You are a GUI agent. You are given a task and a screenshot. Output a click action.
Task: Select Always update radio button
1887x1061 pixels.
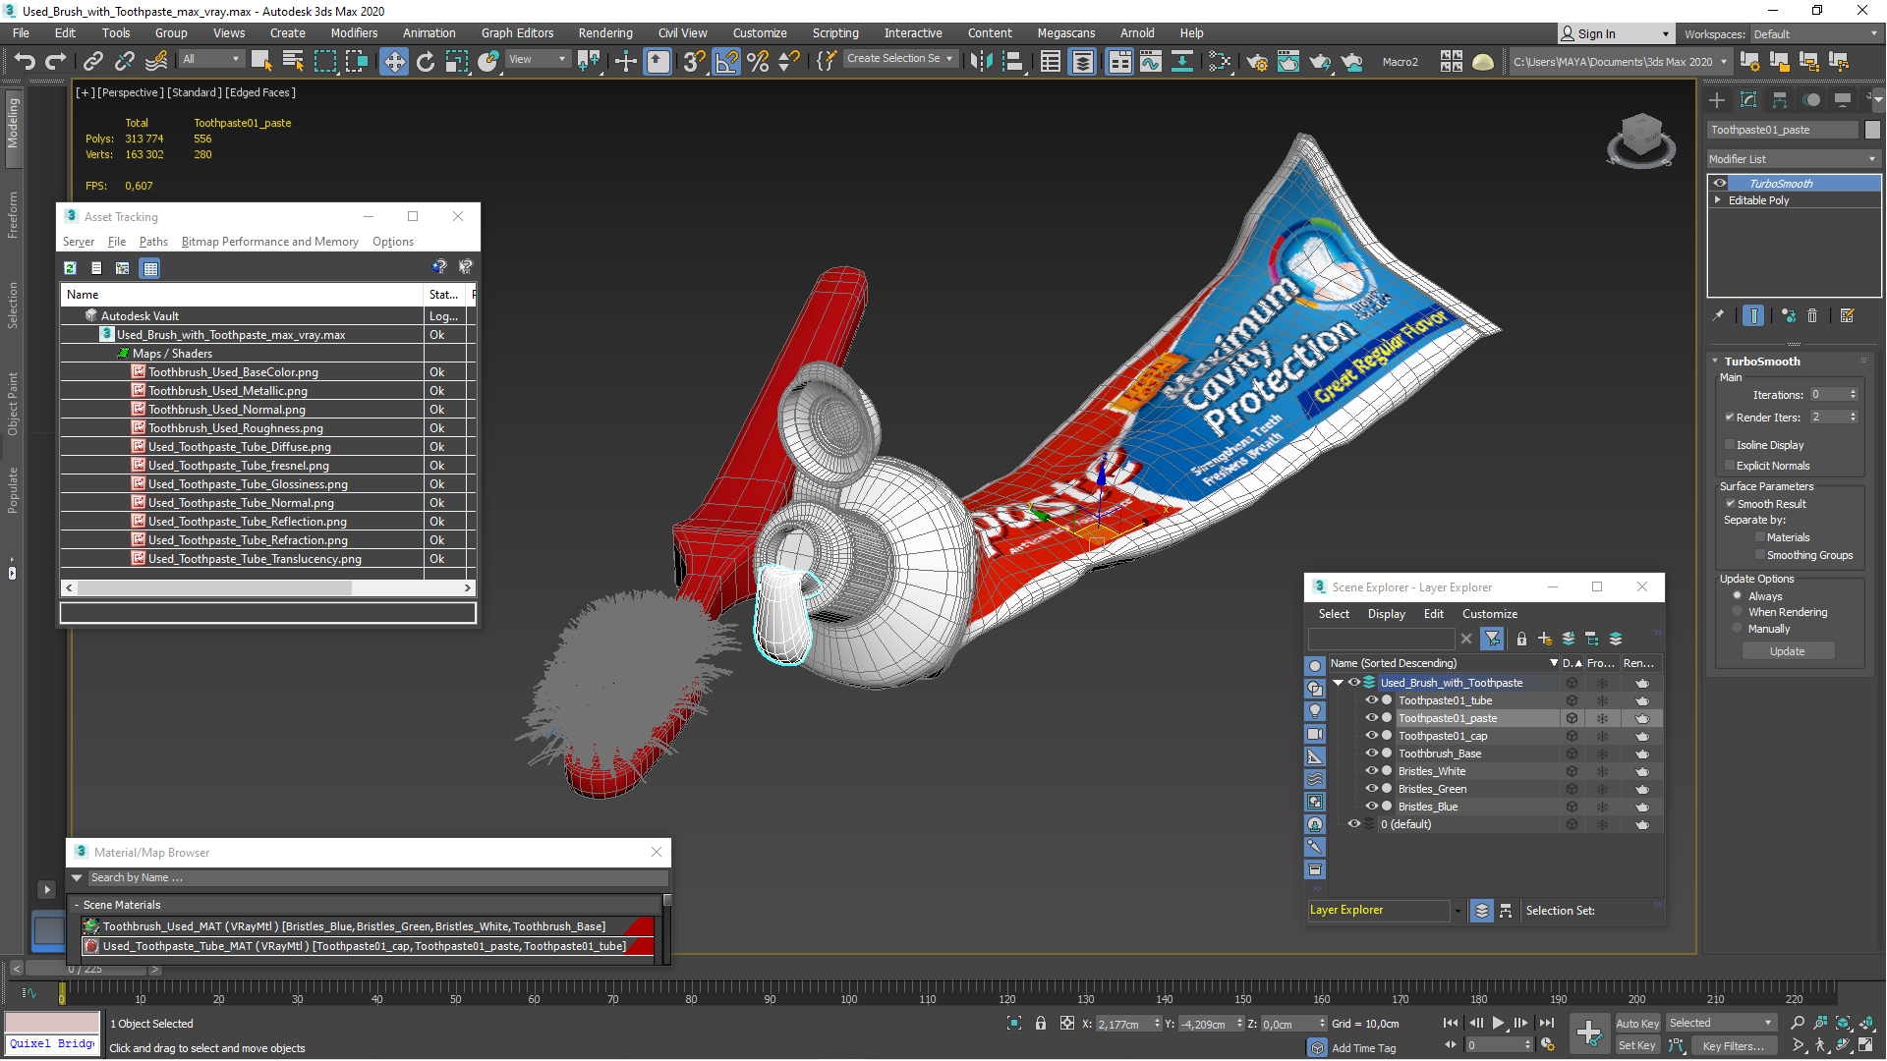pos(1738,595)
